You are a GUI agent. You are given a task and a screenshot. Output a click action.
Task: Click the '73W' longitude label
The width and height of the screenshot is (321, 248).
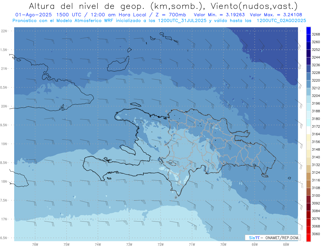point(129,245)
